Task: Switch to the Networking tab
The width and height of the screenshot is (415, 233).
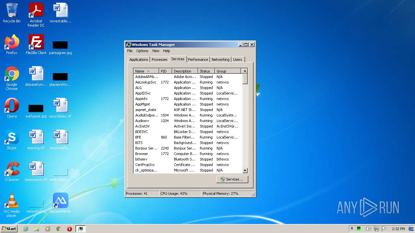Action: pos(220,60)
